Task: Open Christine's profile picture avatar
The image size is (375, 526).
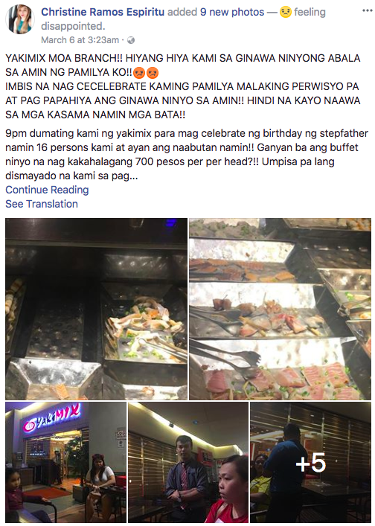Action: click(20, 19)
